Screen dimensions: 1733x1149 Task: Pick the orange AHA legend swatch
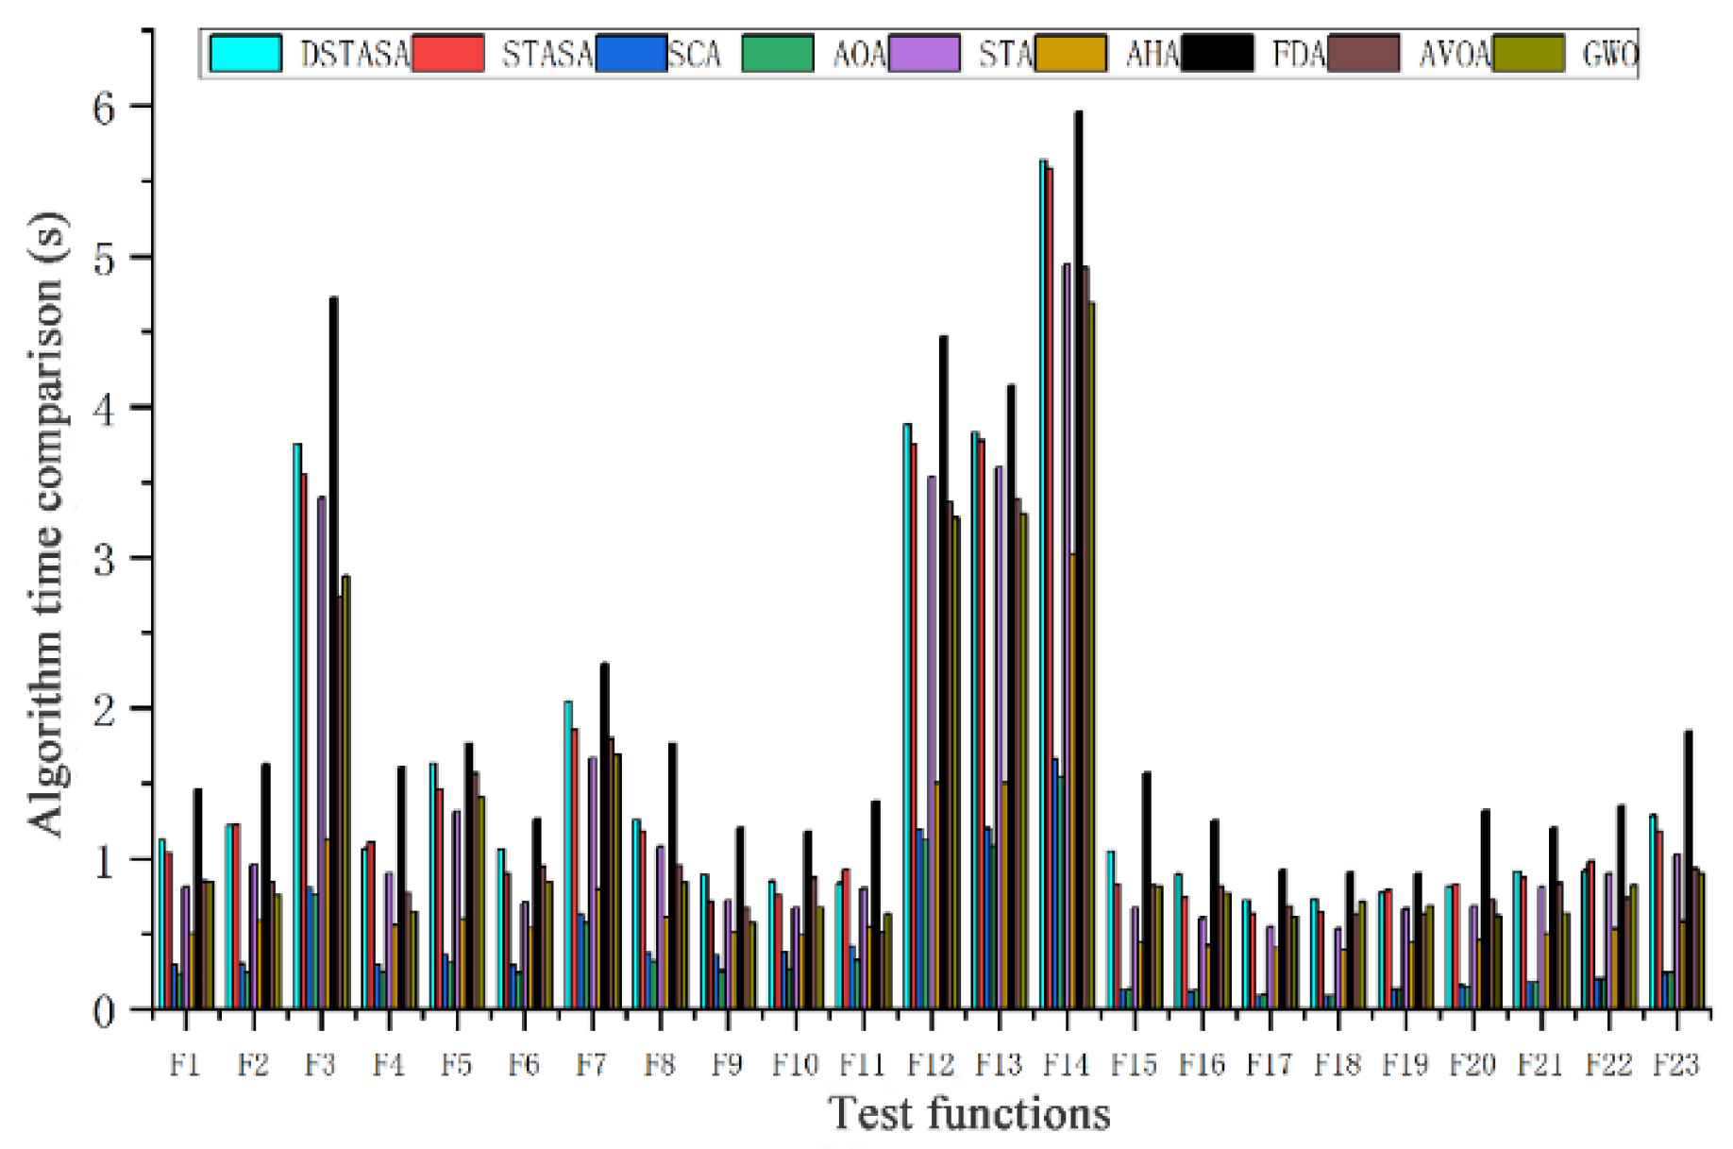click(x=1070, y=54)
